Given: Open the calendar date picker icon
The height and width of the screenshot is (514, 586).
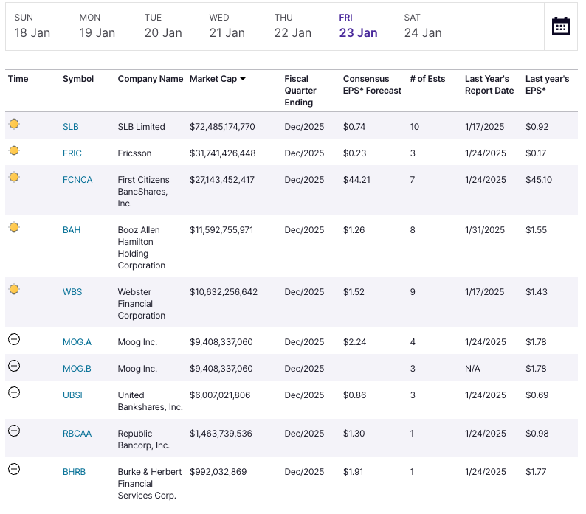Looking at the screenshot, I should point(561,26).
